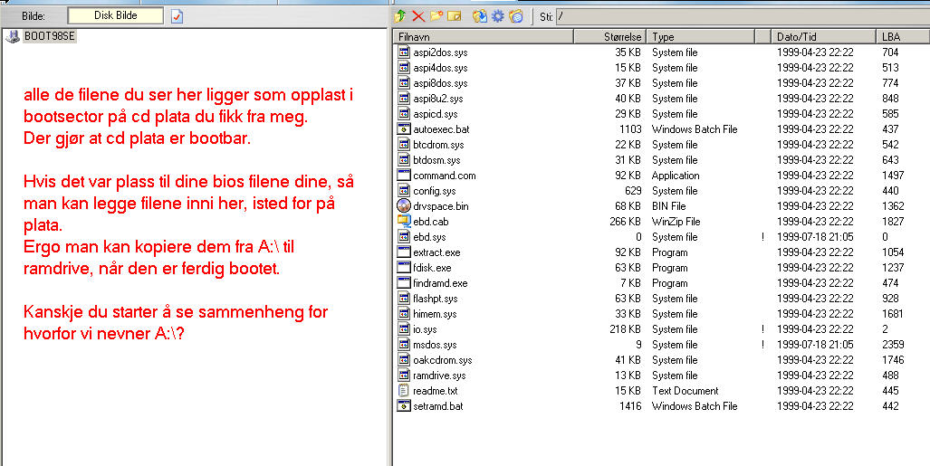Click the system file icon of himem.sys
930x466 pixels.
(x=404, y=314)
